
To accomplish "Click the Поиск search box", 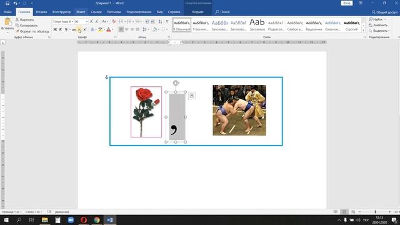I will pos(222,12).
